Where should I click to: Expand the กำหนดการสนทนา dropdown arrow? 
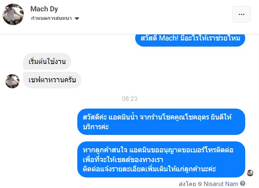click(77, 19)
